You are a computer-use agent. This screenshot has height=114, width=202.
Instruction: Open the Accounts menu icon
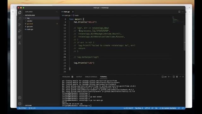tap(20, 98)
